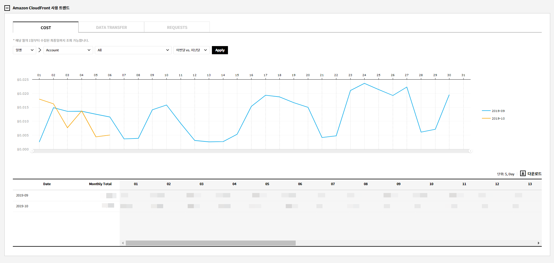The image size is (554, 263).
Task: Click the horizontal table scrollbar thumb
Action: pos(210,243)
